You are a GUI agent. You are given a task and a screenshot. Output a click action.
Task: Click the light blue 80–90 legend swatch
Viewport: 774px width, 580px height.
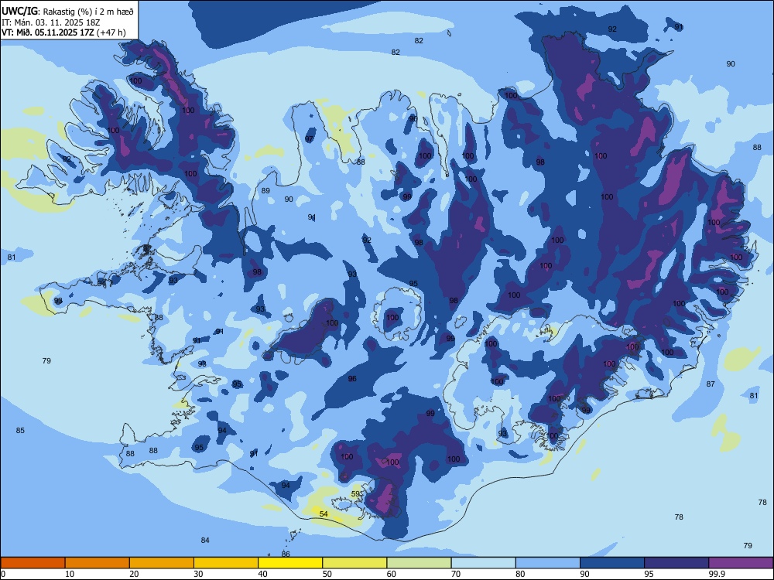pyautogui.click(x=547, y=563)
